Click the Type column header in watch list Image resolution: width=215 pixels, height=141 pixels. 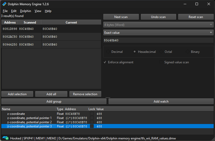pyautogui.click(x=60, y=109)
